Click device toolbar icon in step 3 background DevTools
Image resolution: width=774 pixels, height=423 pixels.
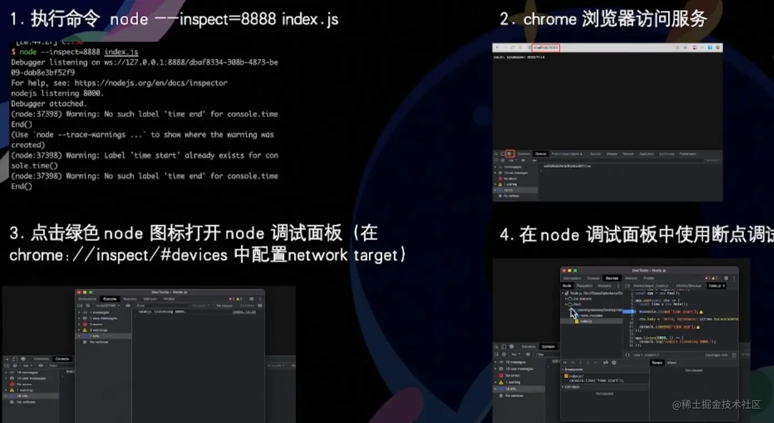[14, 359]
